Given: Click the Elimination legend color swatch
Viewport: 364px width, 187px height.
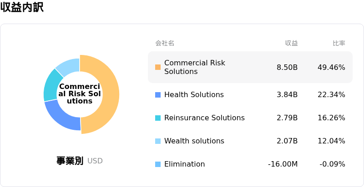Looking at the screenshot, I should pos(158,164).
